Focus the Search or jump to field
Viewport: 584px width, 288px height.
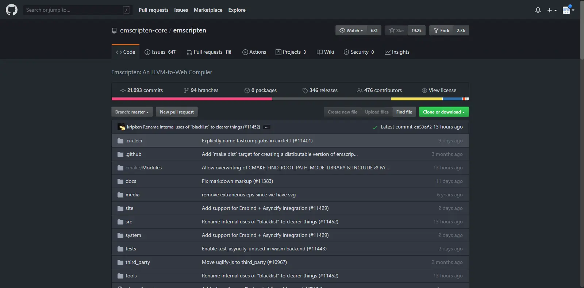coord(74,10)
